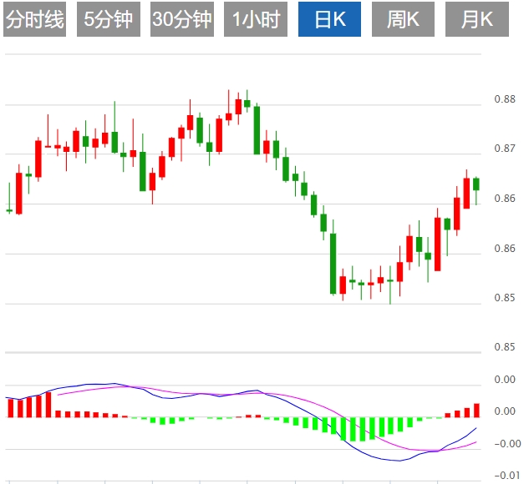Switch to the 分时线 chart tab
529x484 pixels.
pos(35,19)
